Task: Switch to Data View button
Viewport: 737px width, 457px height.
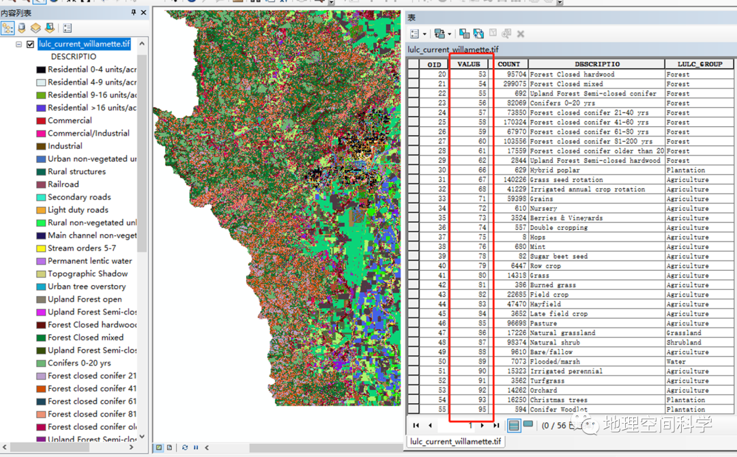Action: tap(159, 447)
